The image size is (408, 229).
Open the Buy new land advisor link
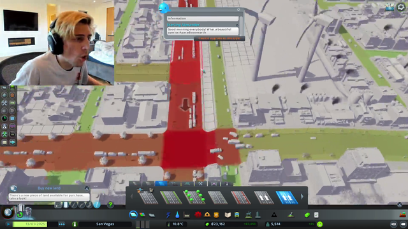49,188
